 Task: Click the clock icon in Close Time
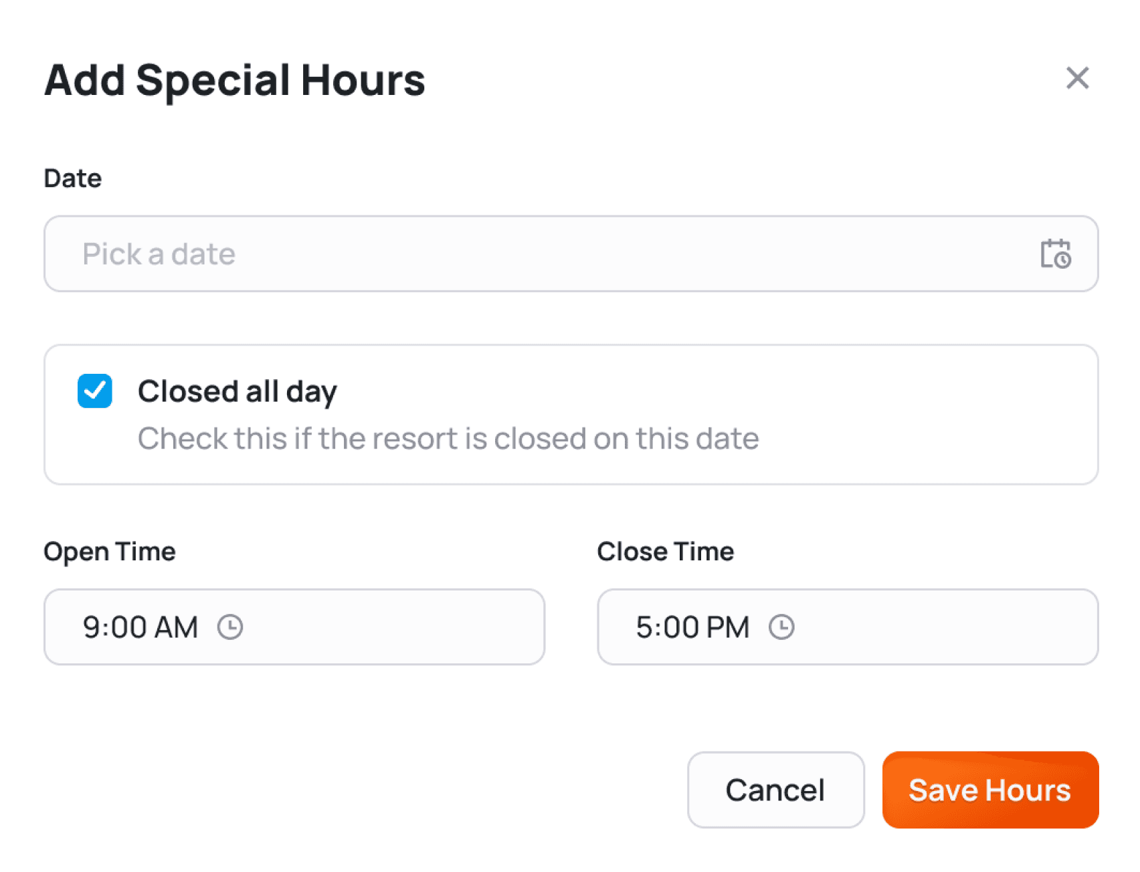(x=781, y=627)
